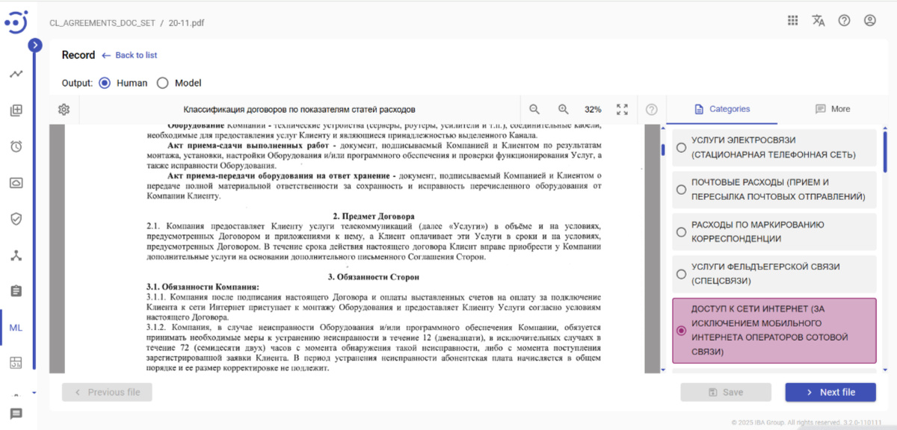Click the Record heading
The height and width of the screenshot is (430, 897).
pyautogui.click(x=78, y=55)
